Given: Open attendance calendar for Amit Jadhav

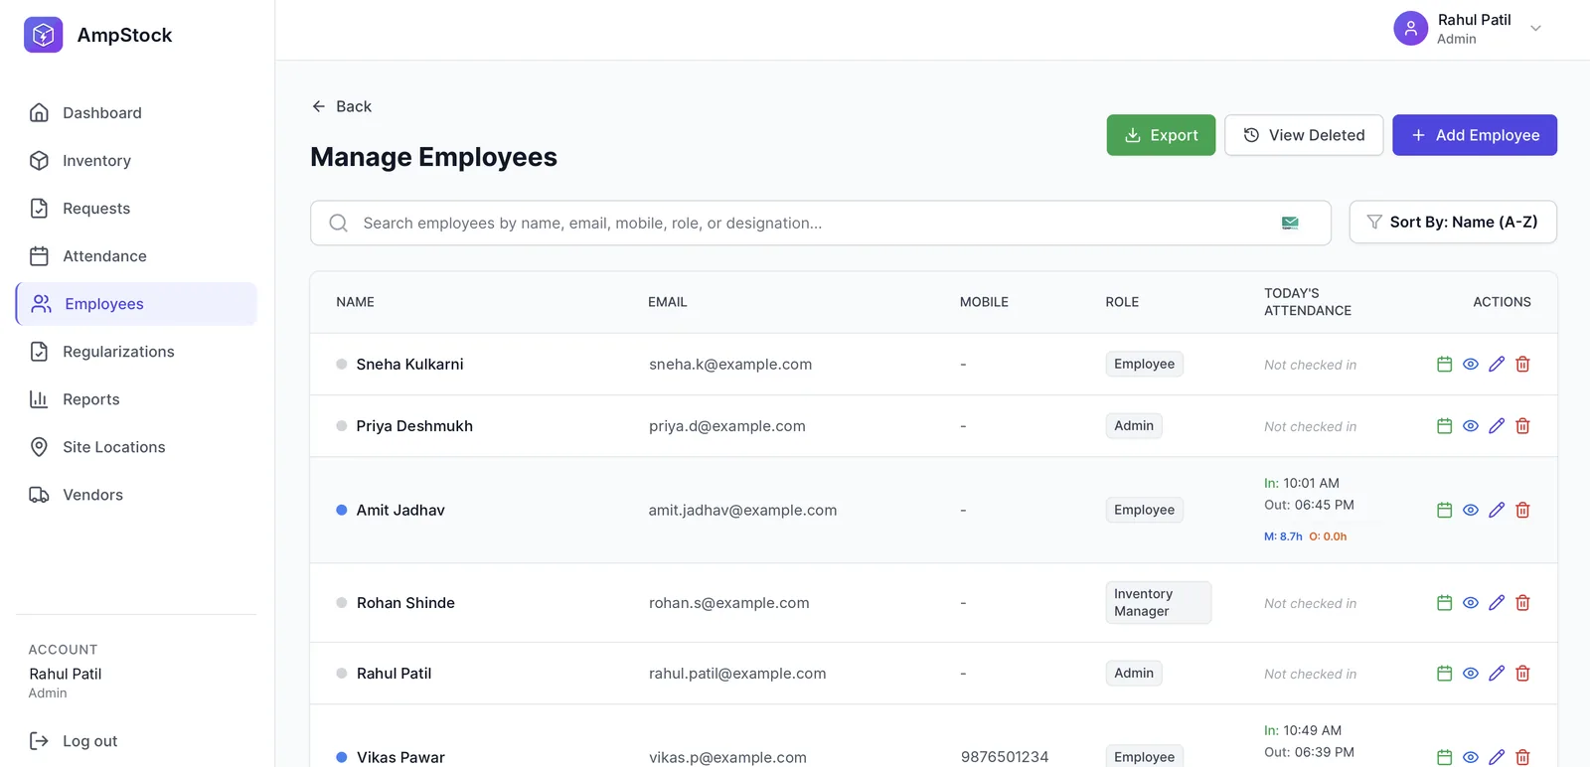Looking at the screenshot, I should pyautogui.click(x=1445, y=511).
